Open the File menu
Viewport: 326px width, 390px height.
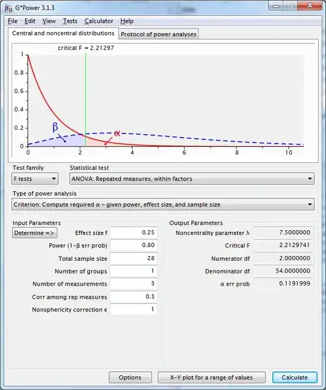tap(13, 21)
